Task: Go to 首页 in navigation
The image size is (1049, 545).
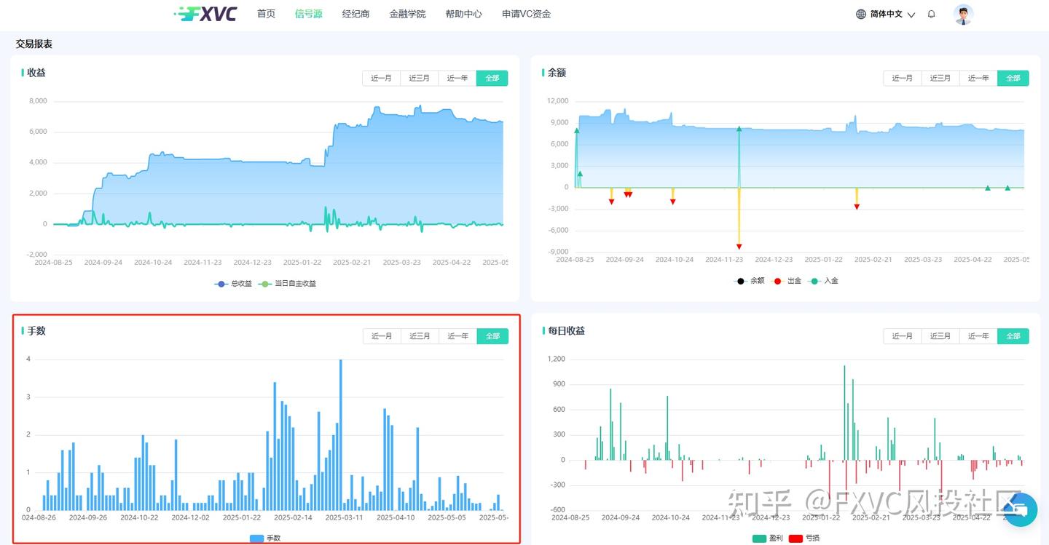Action: click(x=266, y=14)
